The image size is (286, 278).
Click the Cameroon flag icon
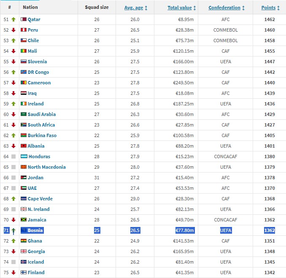[24, 82]
